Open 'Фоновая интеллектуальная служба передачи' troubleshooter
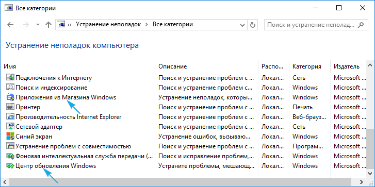 click(x=84, y=156)
